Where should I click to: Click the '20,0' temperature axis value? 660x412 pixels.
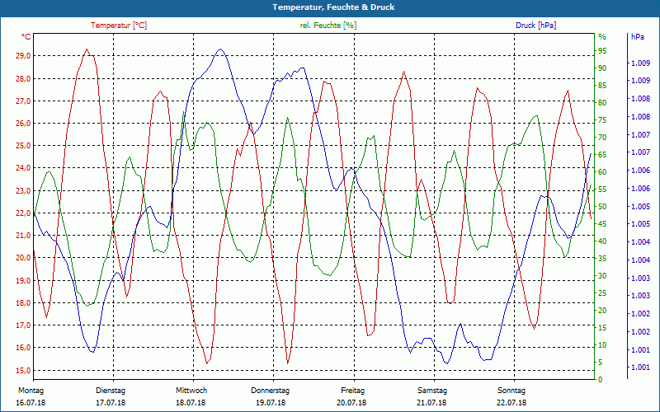23,258
